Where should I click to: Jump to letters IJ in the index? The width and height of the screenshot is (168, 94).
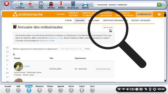tap(7, 65)
